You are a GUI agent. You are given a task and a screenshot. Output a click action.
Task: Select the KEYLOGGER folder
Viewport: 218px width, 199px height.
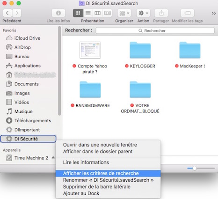point(140,50)
